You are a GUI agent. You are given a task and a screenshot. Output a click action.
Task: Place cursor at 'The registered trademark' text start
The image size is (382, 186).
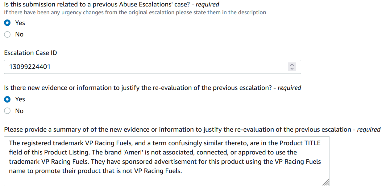coord(9,143)
